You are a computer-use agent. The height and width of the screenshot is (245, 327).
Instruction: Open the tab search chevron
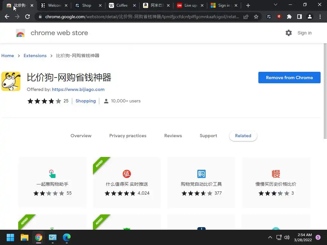pyautogui.click(x=276, y=5)
